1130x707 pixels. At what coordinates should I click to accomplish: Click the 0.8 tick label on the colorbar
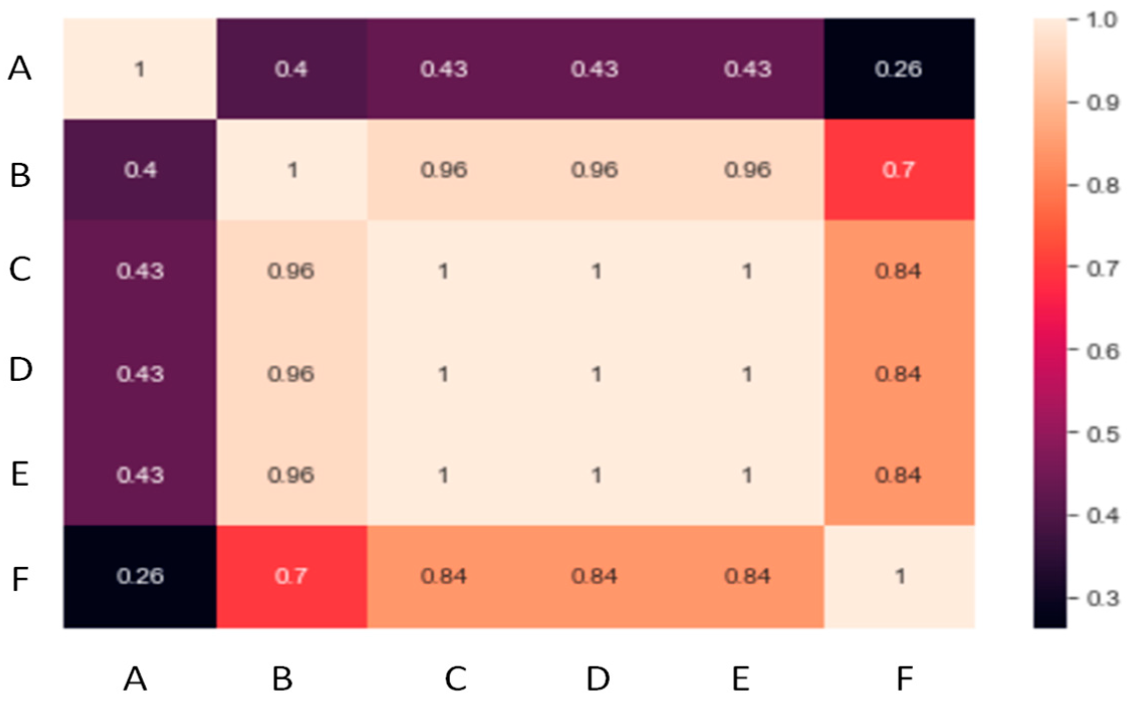[1103, 186]
